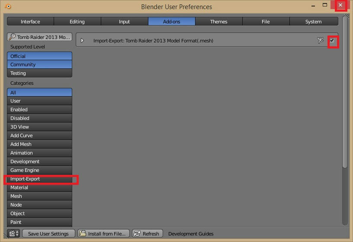This screenshot has height=242, width=353.
Task: Click the corner split widget at bottom-left
Action: (5, 236)
